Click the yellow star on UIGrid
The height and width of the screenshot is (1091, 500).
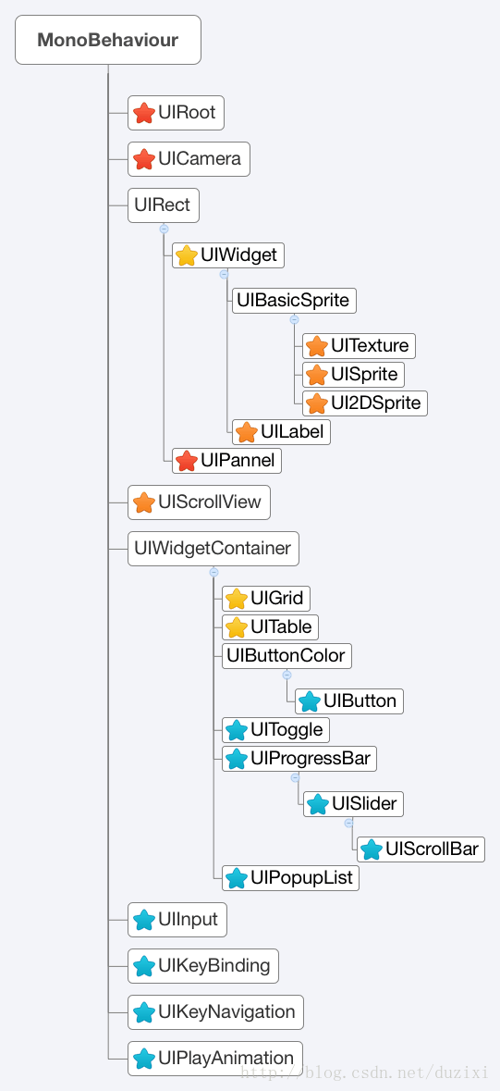pos(237,599)
